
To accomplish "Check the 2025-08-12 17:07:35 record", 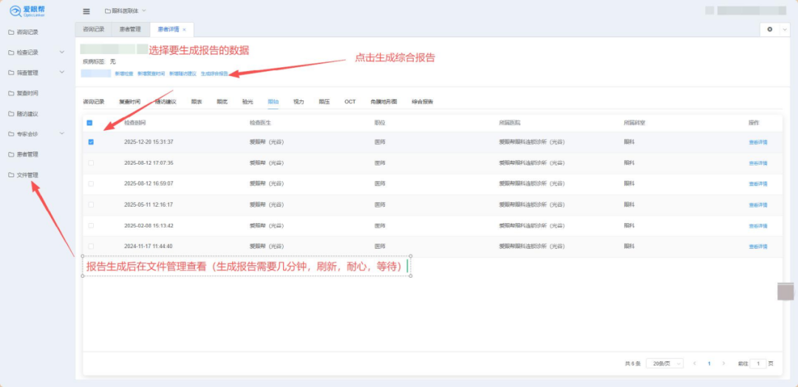I will (91, 162).
